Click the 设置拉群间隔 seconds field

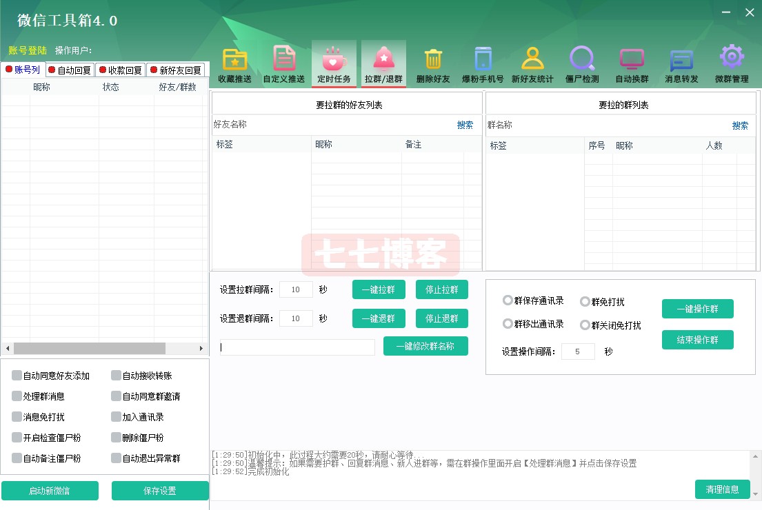(296, 289)
